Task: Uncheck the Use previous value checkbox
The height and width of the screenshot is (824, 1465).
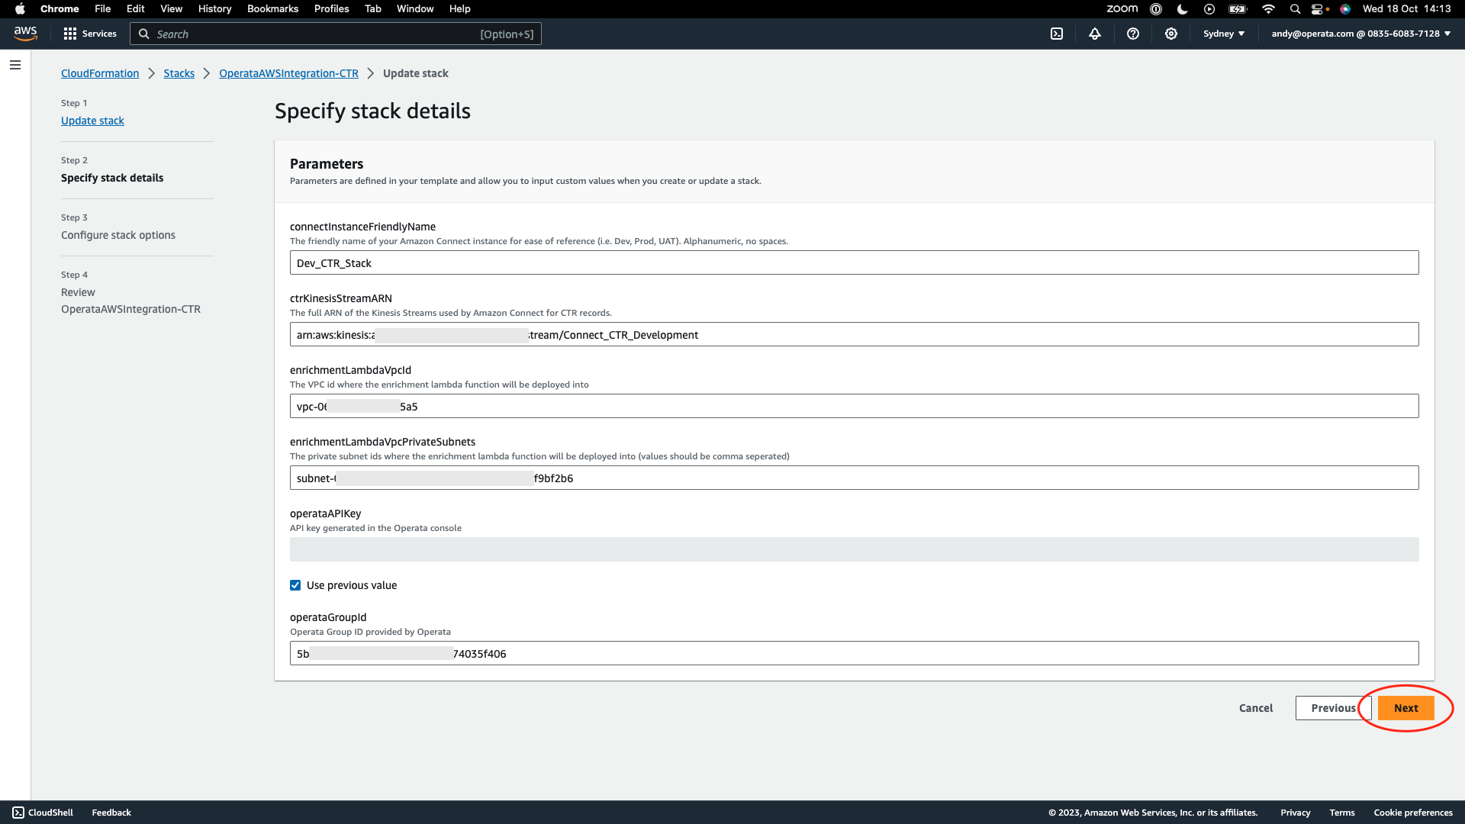Action: pyautogui.click(x=295, y=585)
